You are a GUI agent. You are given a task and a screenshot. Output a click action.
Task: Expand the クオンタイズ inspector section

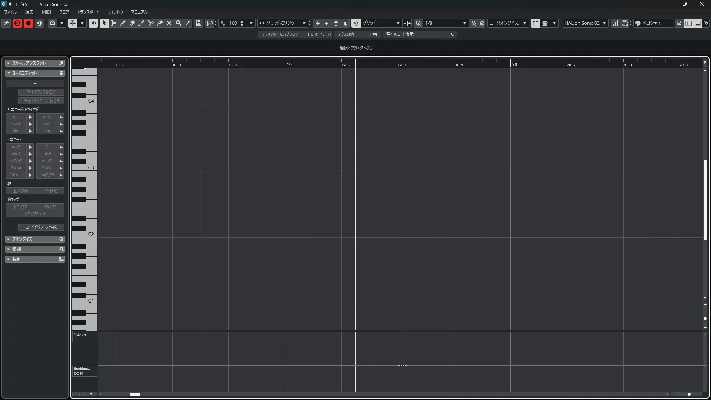[22, 239]
